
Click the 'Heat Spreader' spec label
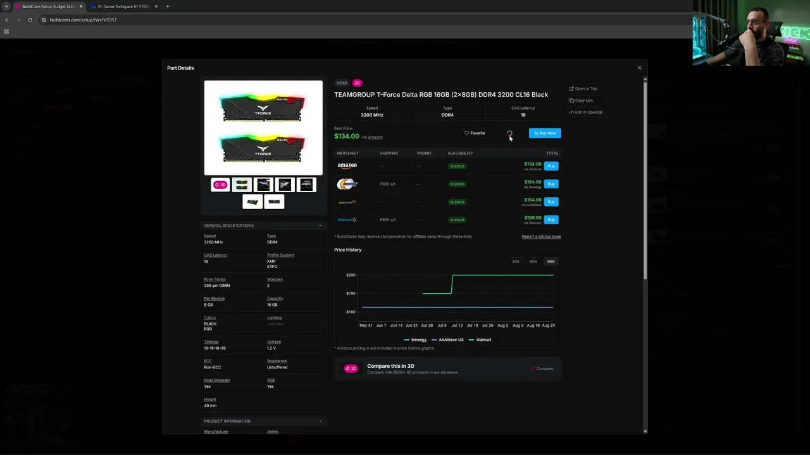coord(216,380)
